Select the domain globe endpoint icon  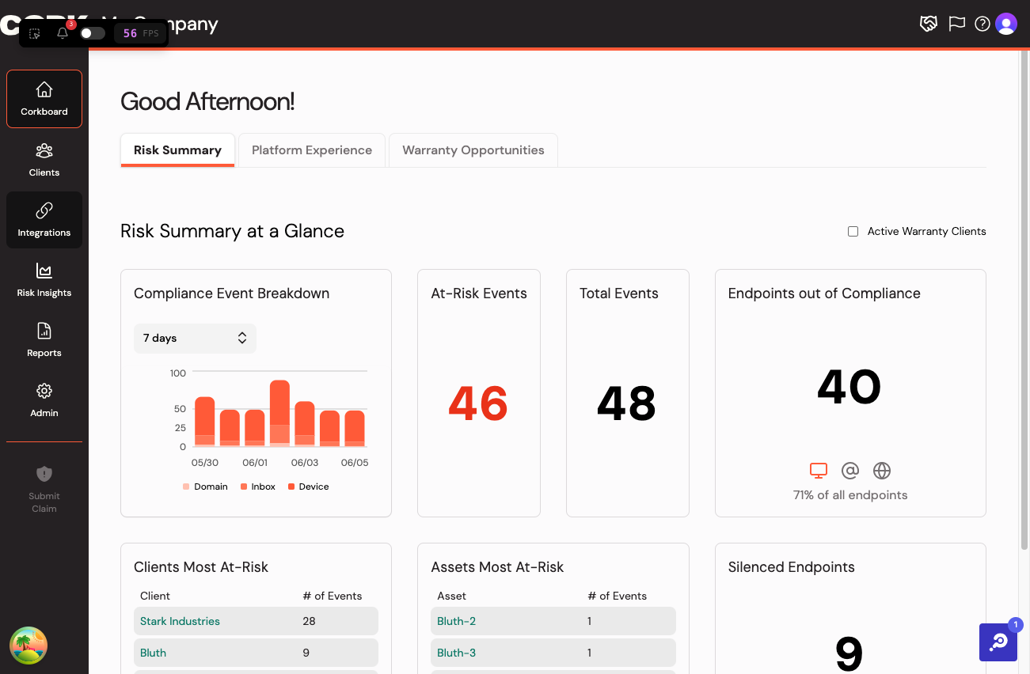point(882,471)
